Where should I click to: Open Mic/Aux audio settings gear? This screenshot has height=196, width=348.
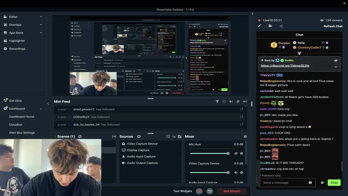pyautogui.click(x=241, y=153)
